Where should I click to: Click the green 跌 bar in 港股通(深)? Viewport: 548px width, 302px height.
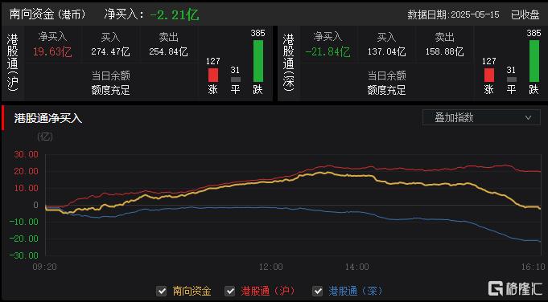534,61
